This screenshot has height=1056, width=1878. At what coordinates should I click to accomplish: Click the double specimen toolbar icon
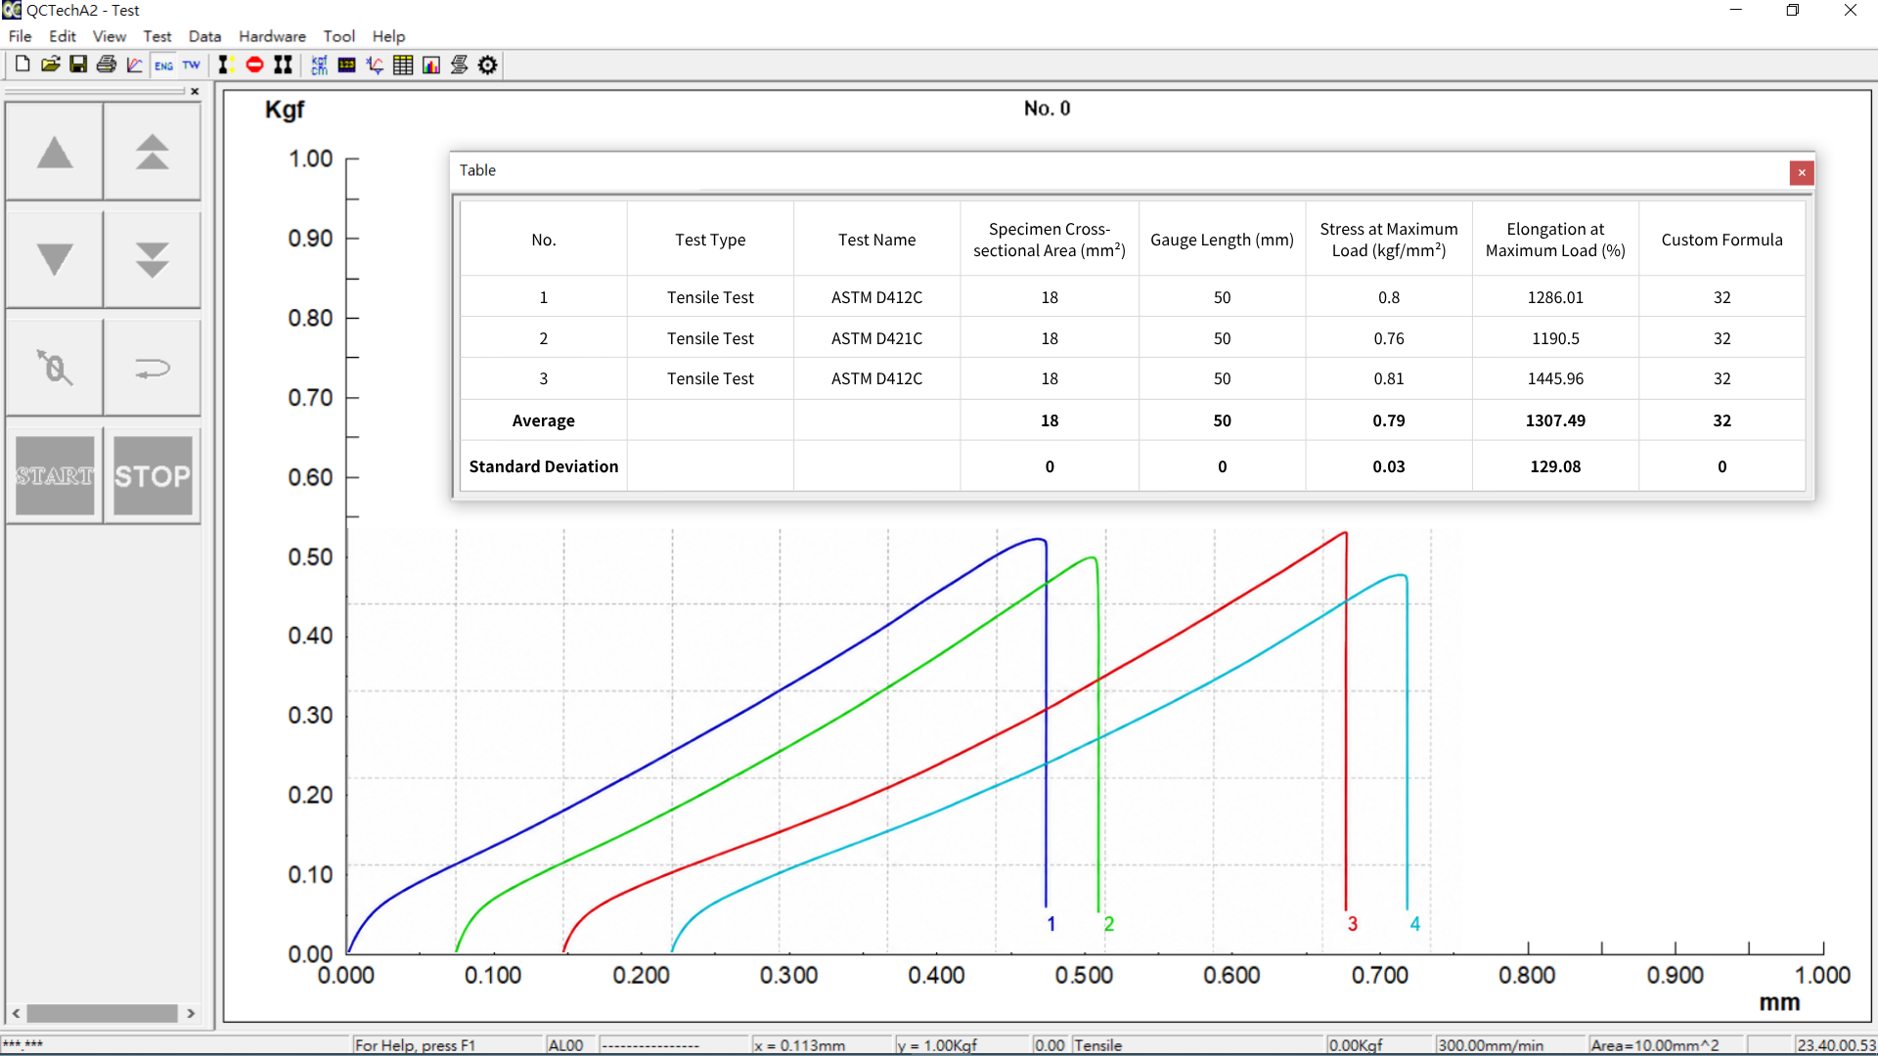[283, 65]
